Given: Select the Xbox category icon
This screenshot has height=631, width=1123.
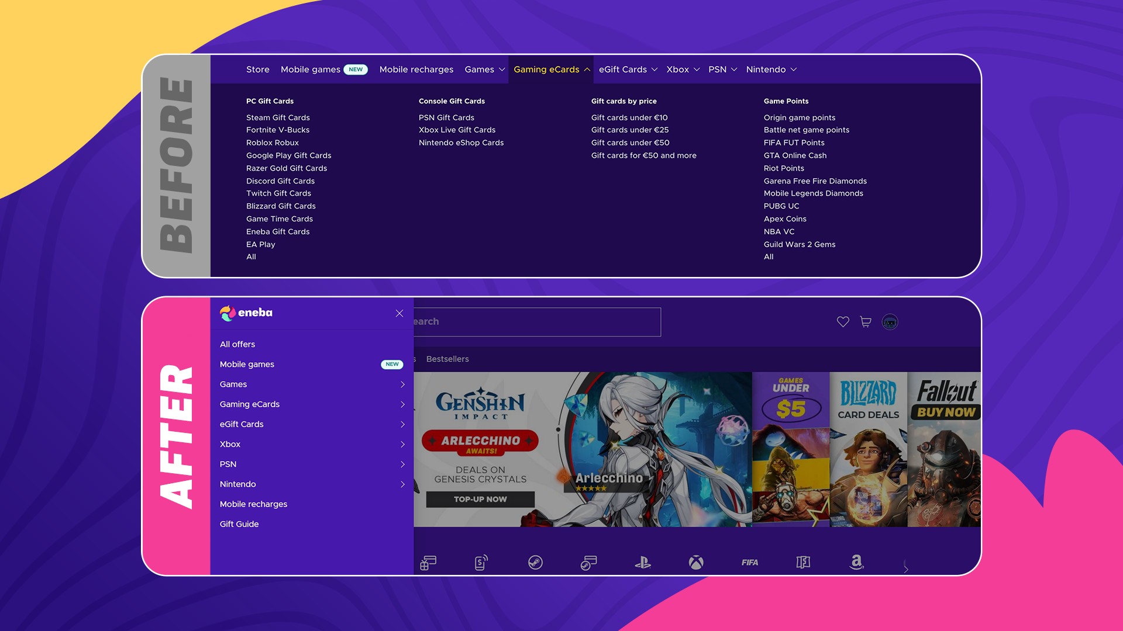Looking at the screenshot, I should pyautogui.click(x=695, y=562).
